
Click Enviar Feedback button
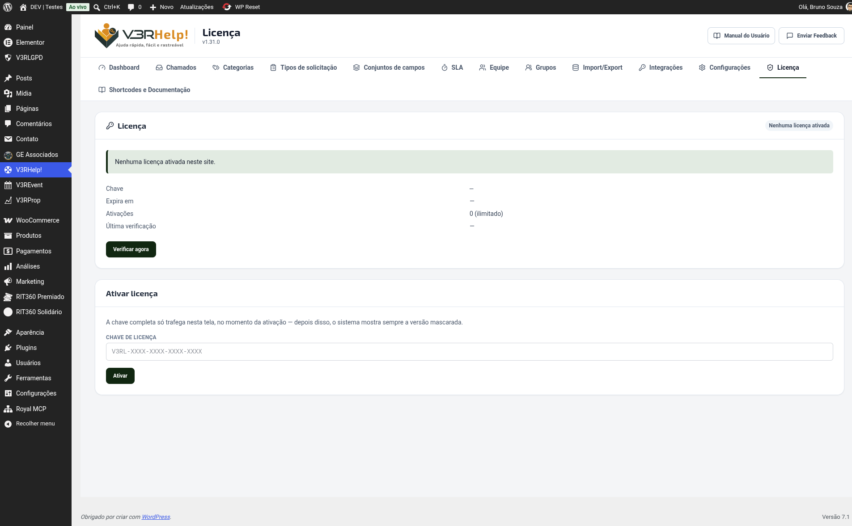(811, 36)
